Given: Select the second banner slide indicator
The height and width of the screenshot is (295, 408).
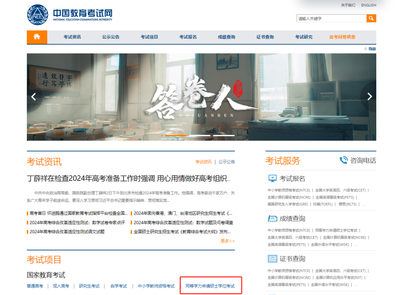Looking at the screenshot, I should pyautogui.click(x=199, y=136).
